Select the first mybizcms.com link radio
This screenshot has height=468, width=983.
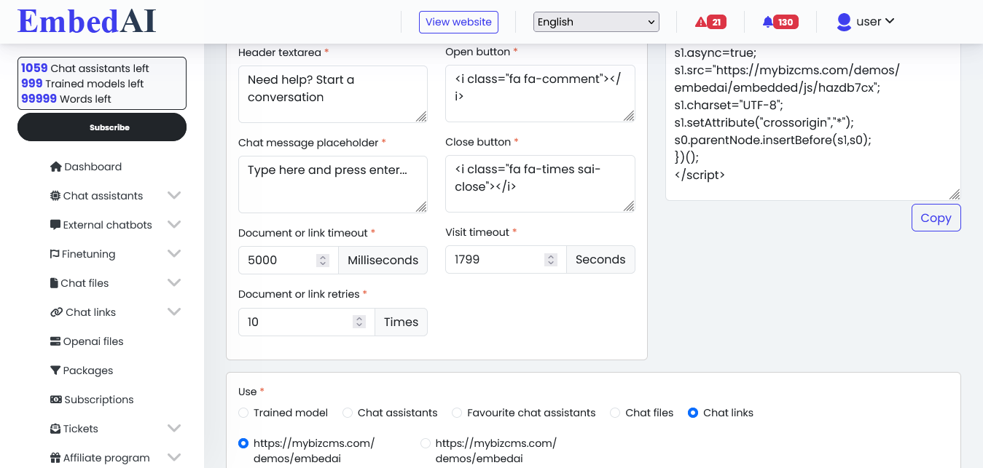click(243, 443)
